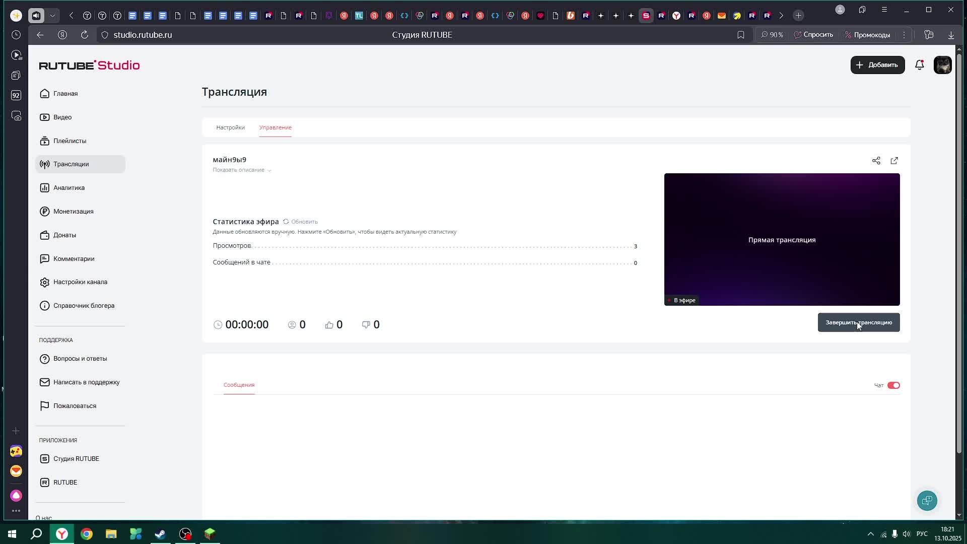Image resolution: width=967 pixels, height=544 pixels.
Task: Open Трансляции in the sidebar
Action: click(71, 164)
